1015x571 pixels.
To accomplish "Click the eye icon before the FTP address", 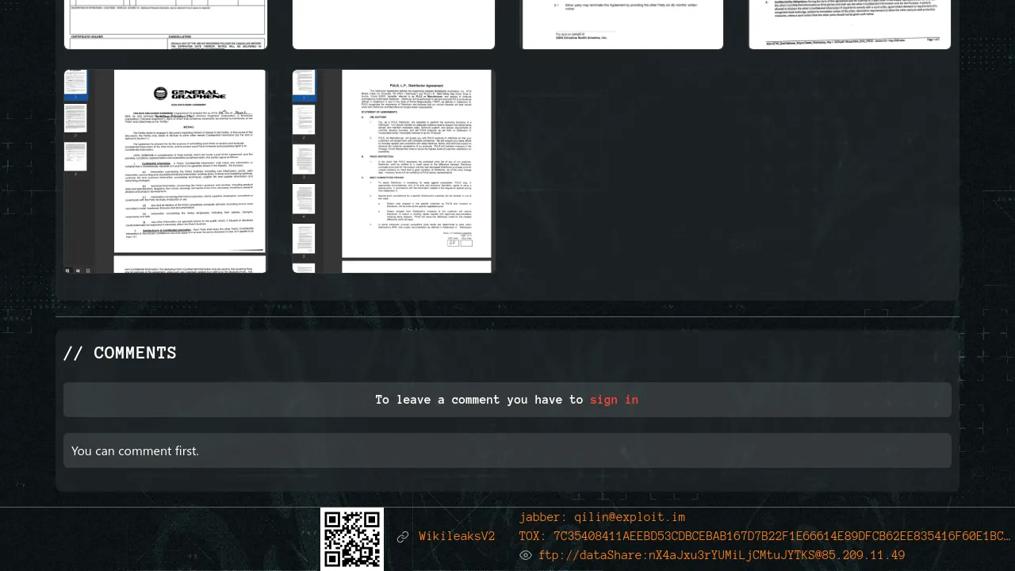I will [x=526, y=556].
